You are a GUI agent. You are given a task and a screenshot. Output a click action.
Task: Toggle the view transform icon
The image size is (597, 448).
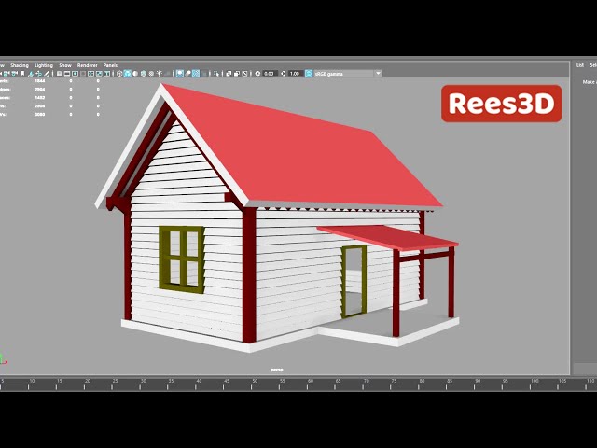click(309, 73)
